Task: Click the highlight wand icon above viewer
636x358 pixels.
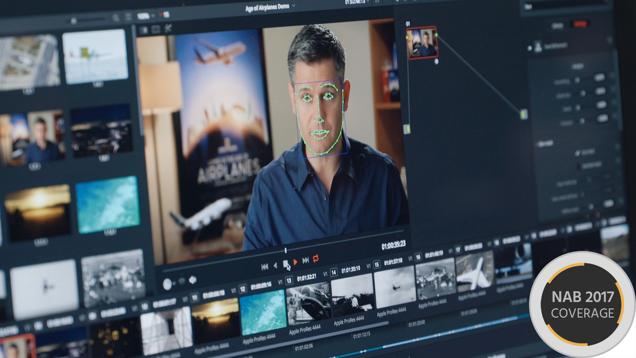Action: click(168, 29)
